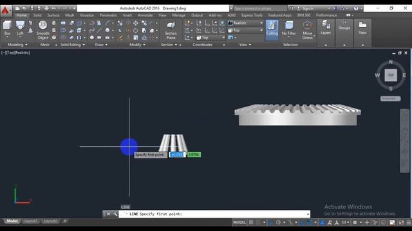Toggle MODEL space button in status bar
The height and width of the screenshot is (231, 412).
click(x=239, y=223)
